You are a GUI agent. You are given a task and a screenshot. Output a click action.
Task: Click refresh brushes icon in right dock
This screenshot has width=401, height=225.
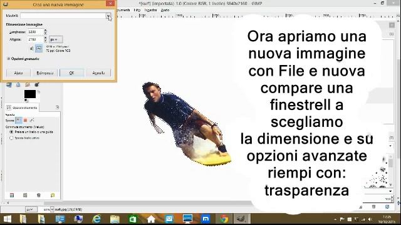(x=387, y=207)
